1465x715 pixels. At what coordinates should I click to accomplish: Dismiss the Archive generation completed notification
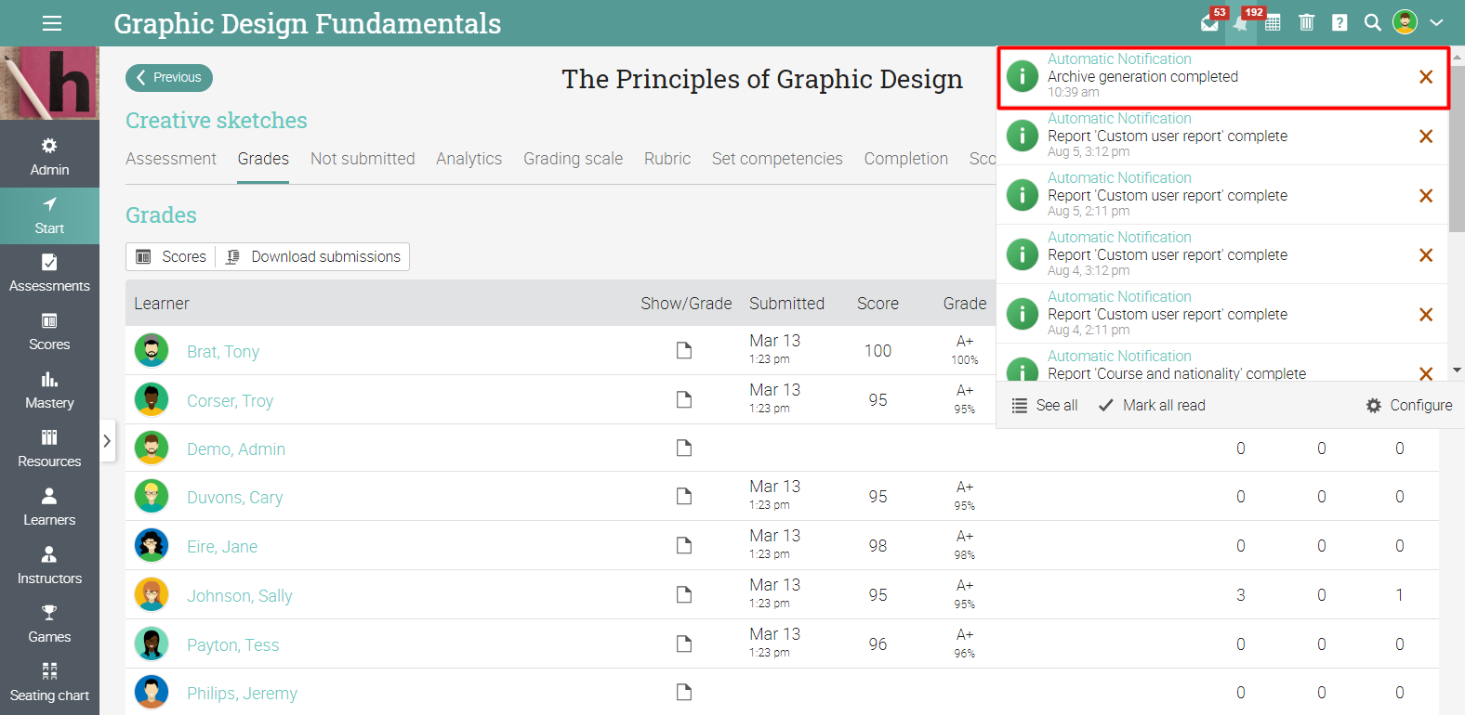1425,77
